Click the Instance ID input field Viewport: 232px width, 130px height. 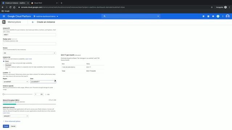29,35
